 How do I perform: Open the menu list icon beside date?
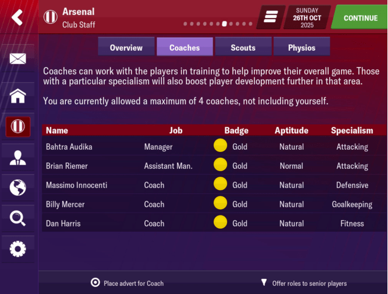click(x=270, y=17)
